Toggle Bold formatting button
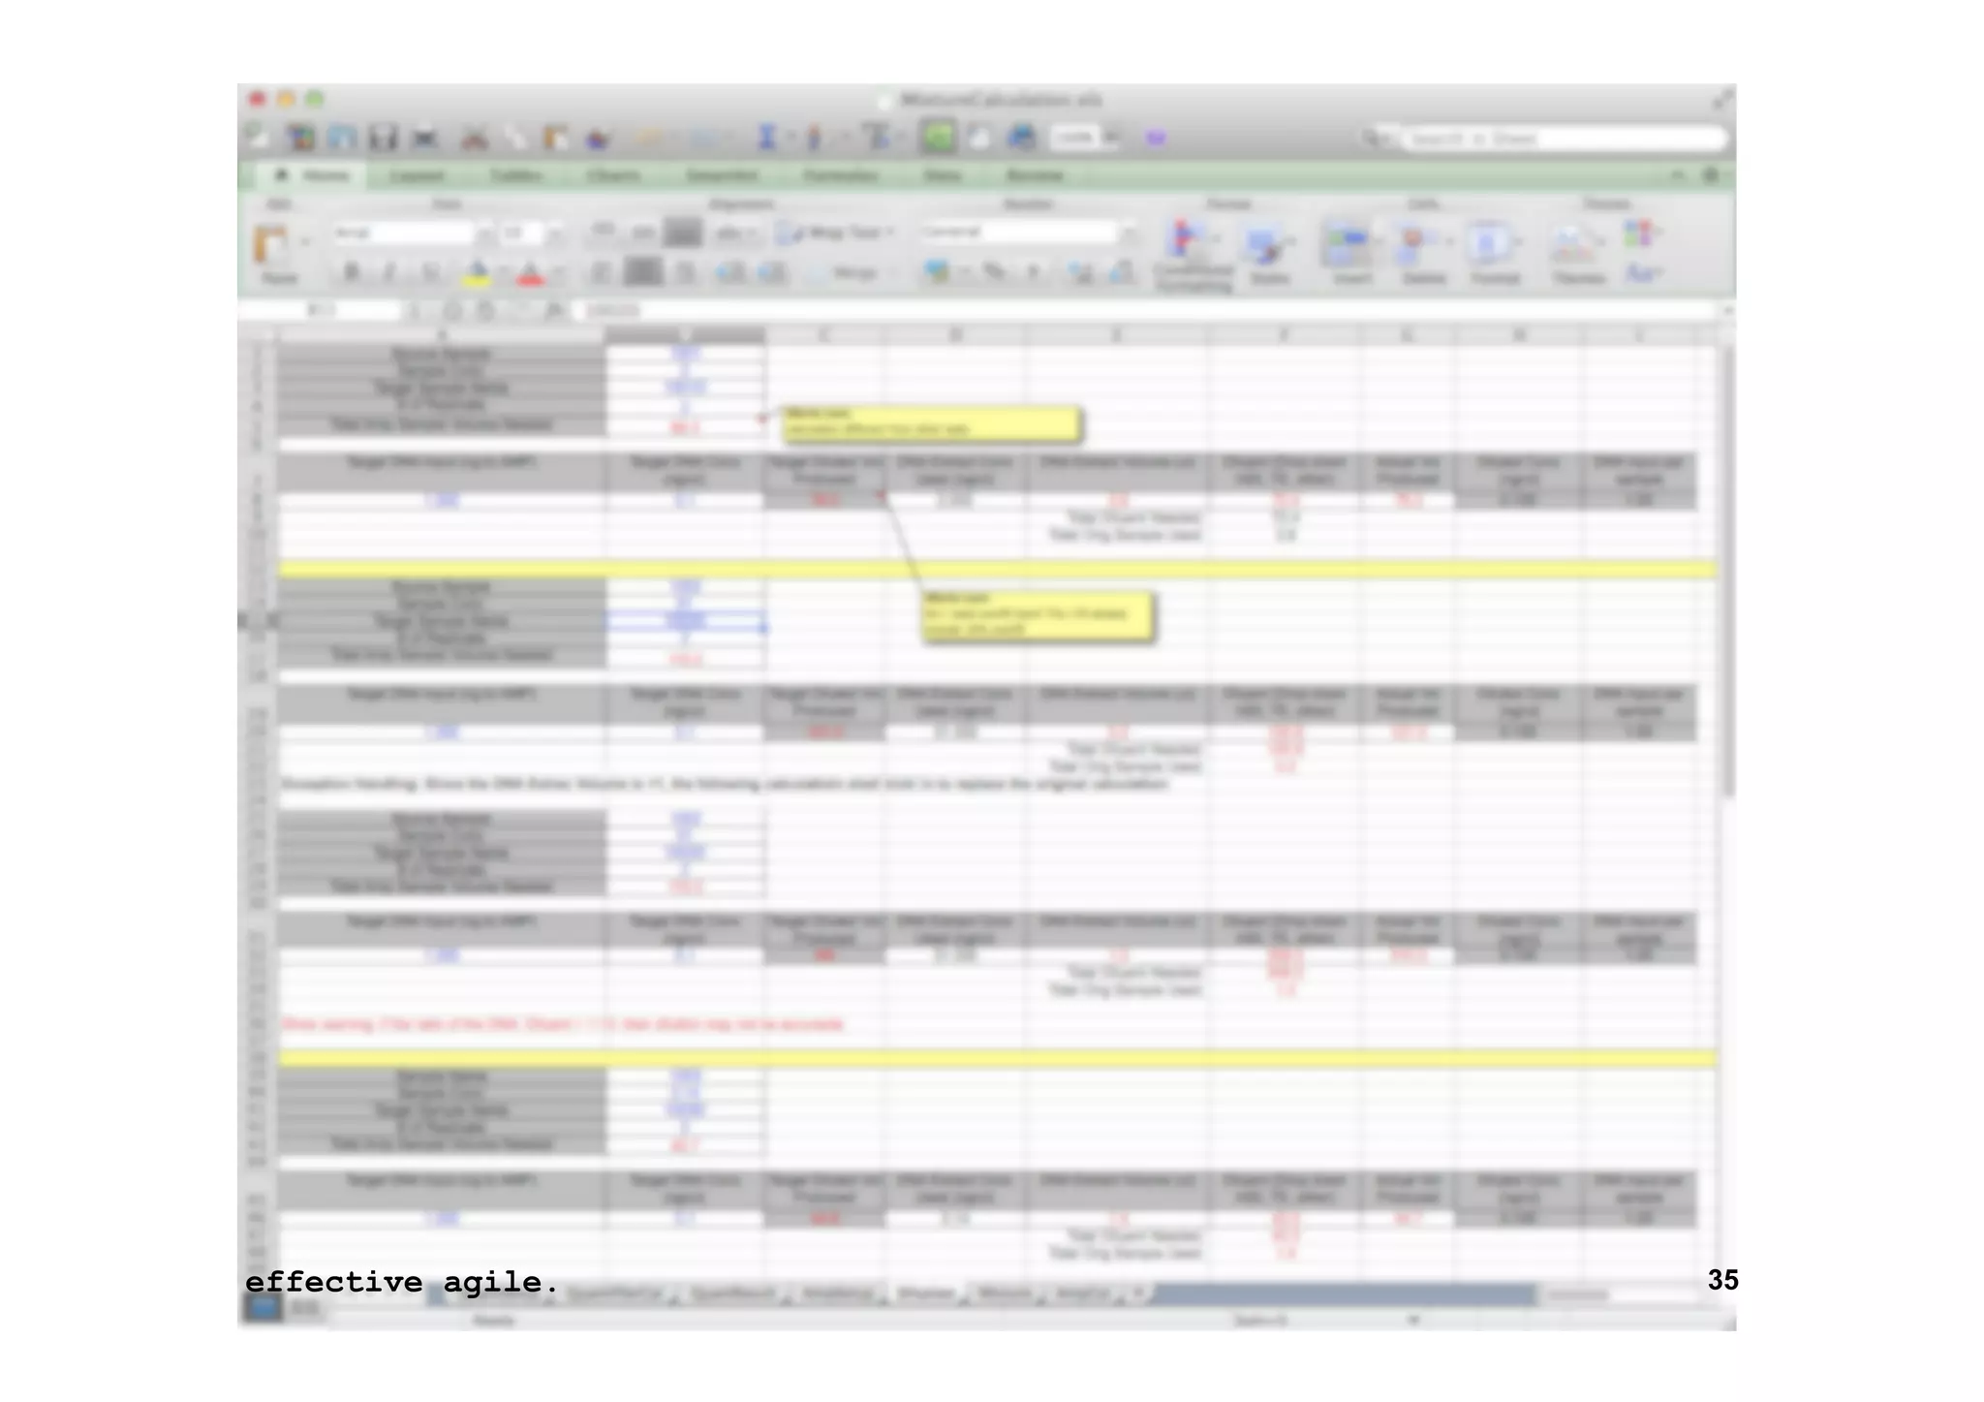 (x=353, y=272)
